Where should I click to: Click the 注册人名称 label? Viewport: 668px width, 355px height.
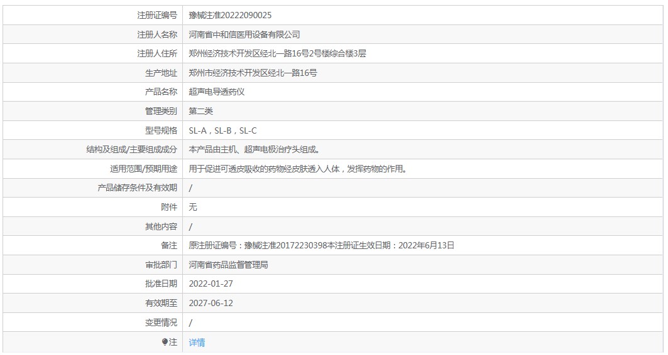[156, 34]
